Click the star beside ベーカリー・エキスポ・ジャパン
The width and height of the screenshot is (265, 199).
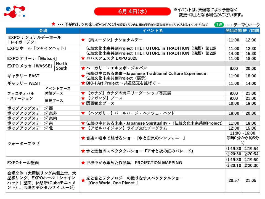[x=83, y=68]
